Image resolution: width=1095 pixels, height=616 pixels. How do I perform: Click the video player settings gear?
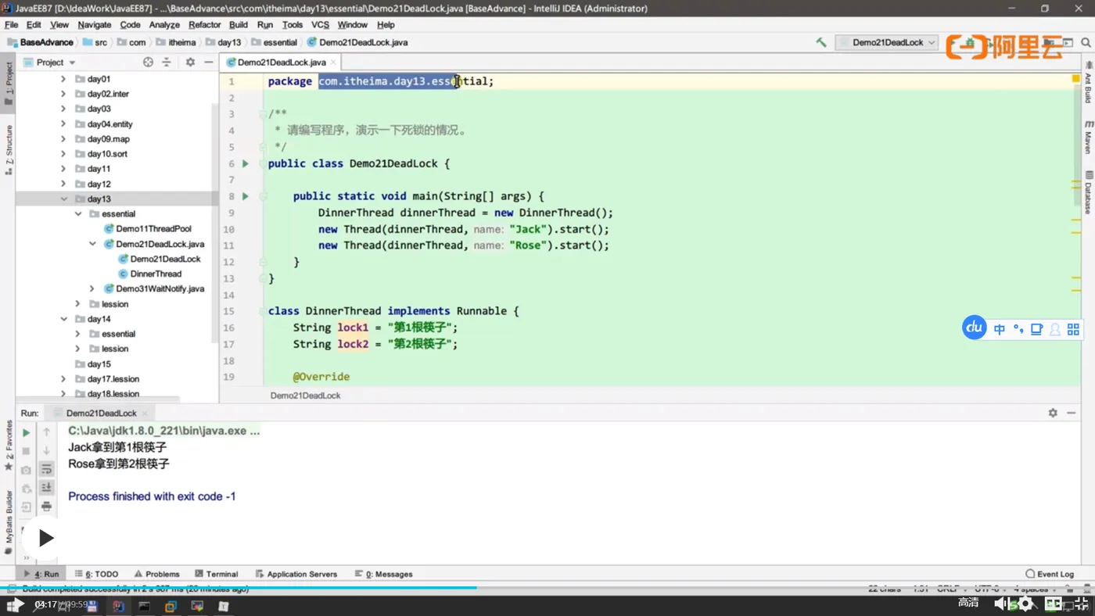point(1025,603)
